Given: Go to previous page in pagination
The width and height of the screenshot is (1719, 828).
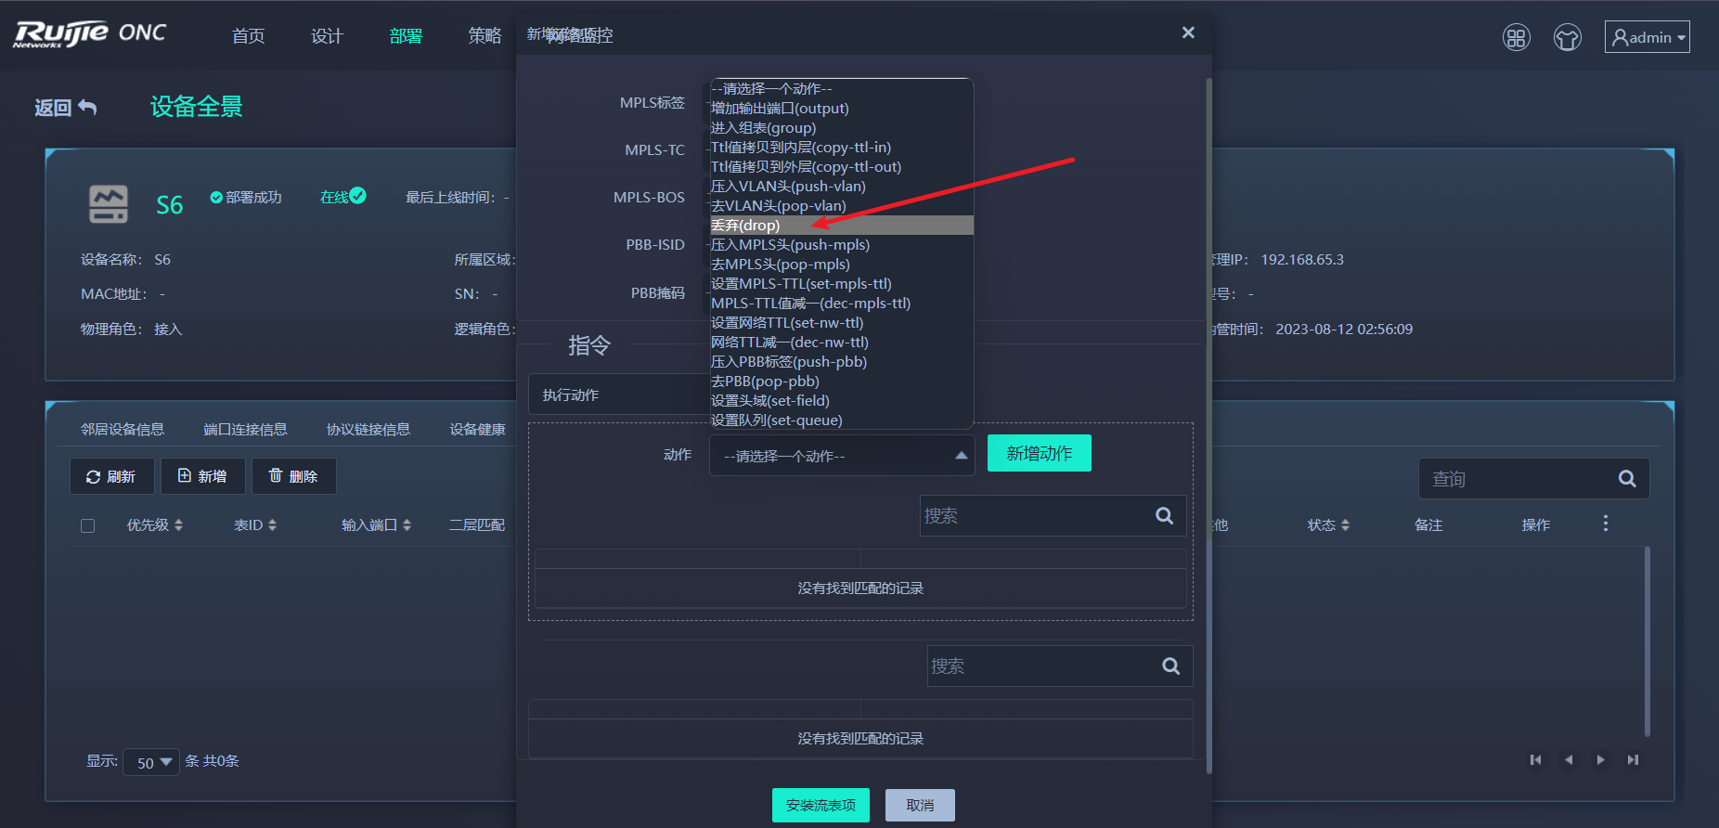Looking at the screenshot, I should tap(1569, 759).
